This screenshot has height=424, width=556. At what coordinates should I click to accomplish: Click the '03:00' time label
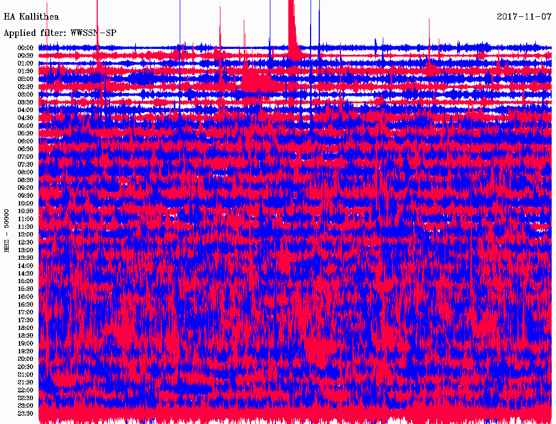click(x=26, y=95)
